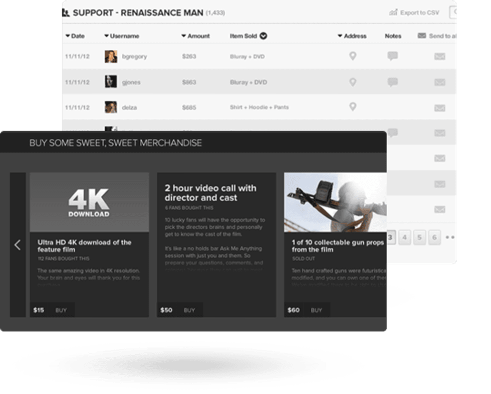This screenshot has width=491, height=394.
Task: Show more pages via ellipsis
Action: [450, 237]
